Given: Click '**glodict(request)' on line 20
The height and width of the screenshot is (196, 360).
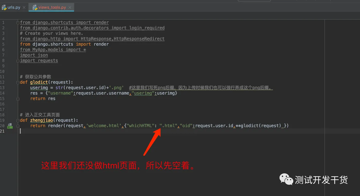Looking at the screenshot, I should (258, 126).
